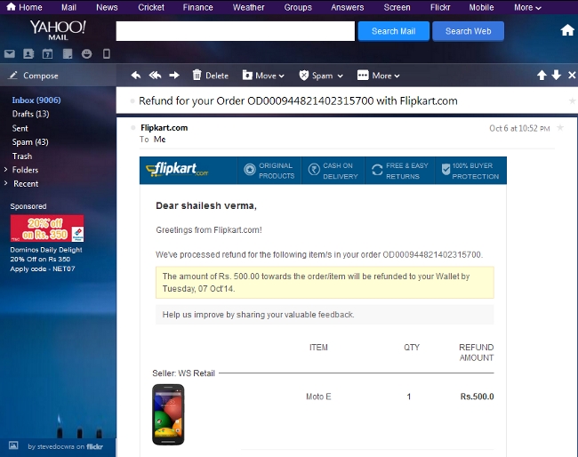Open Screen in the top navigation
This screenshot has height=457, width=578.
[397, 7]
